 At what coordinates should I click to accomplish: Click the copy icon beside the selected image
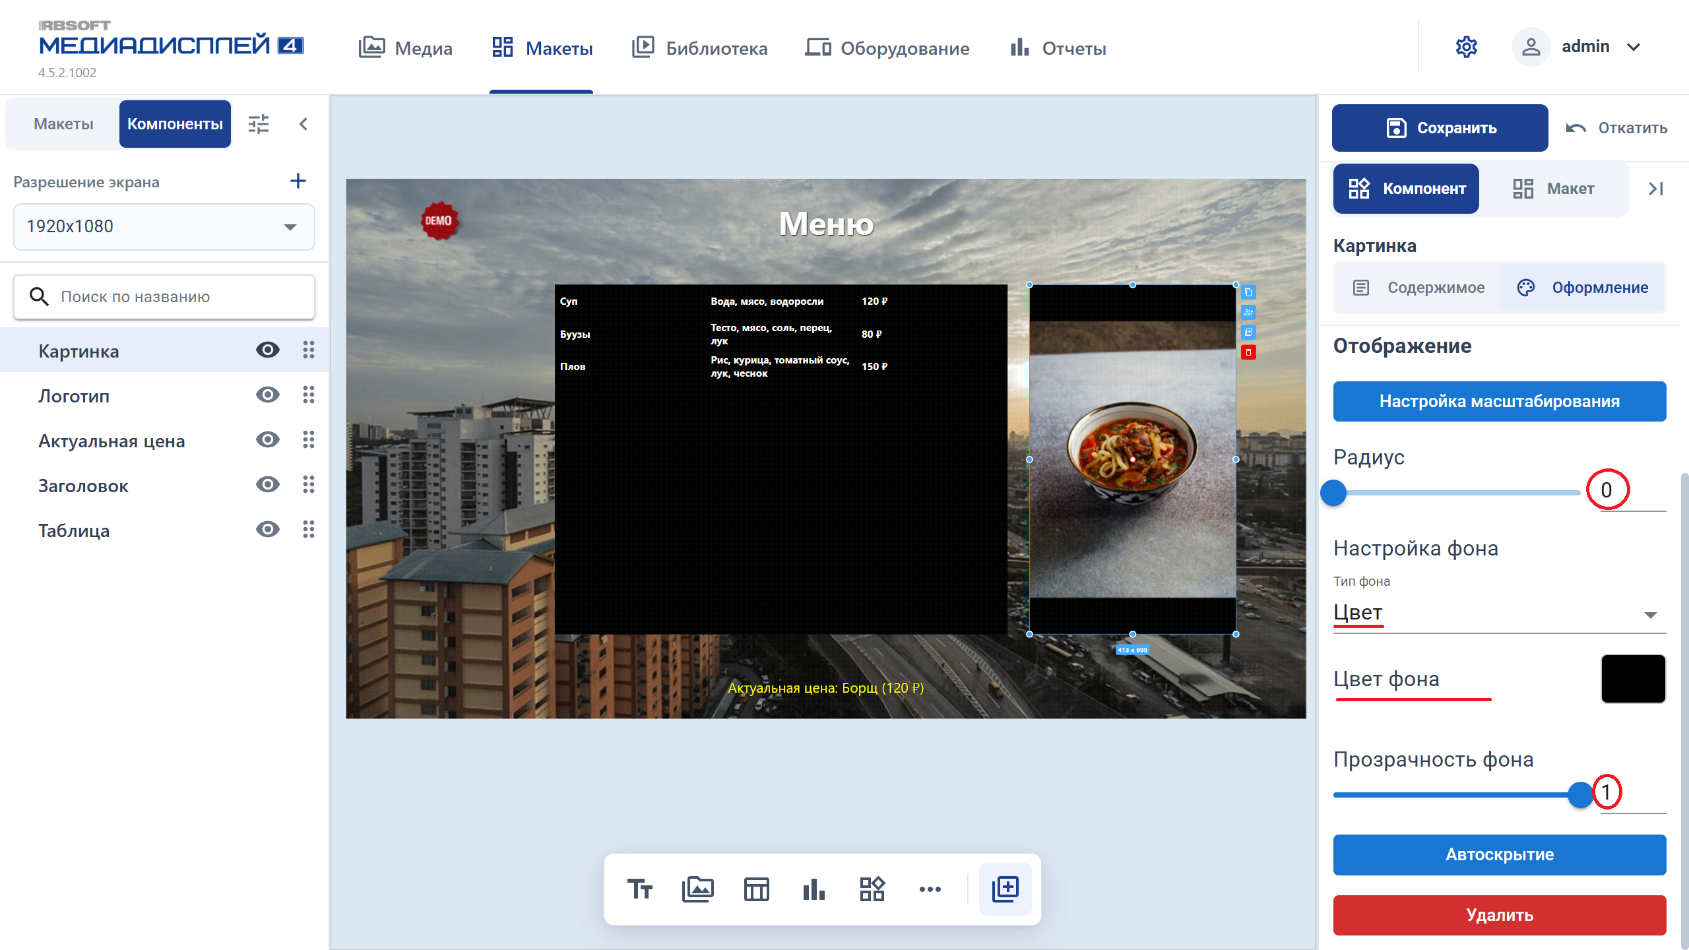pyautogui.click(x=1248, y=292)
